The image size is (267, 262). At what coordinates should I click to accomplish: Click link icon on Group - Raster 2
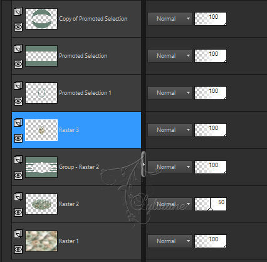pos(18,160)
